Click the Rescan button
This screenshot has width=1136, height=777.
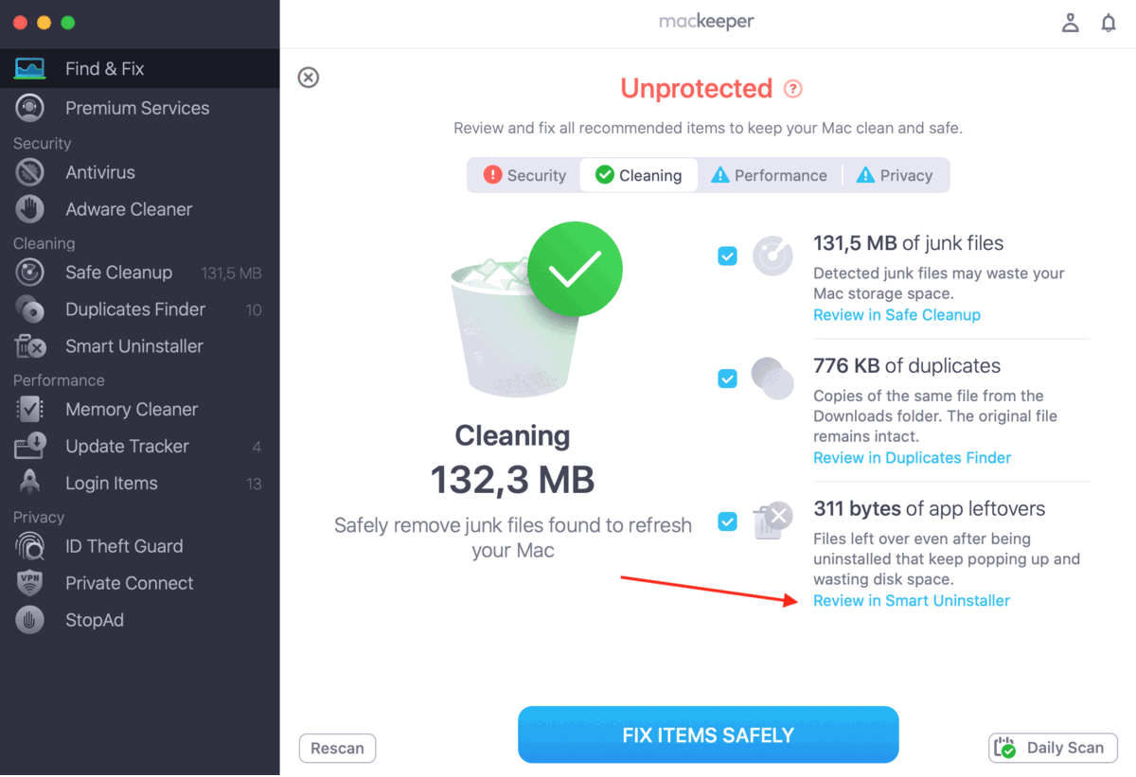(337, 749)
